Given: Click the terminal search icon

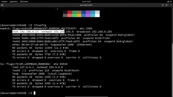Looking at the screenshot, I should [x=163, y=5].
